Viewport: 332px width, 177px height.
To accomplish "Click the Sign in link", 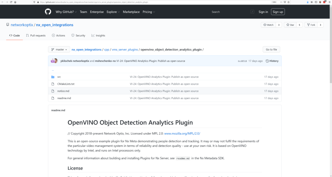I will [263, 12].
